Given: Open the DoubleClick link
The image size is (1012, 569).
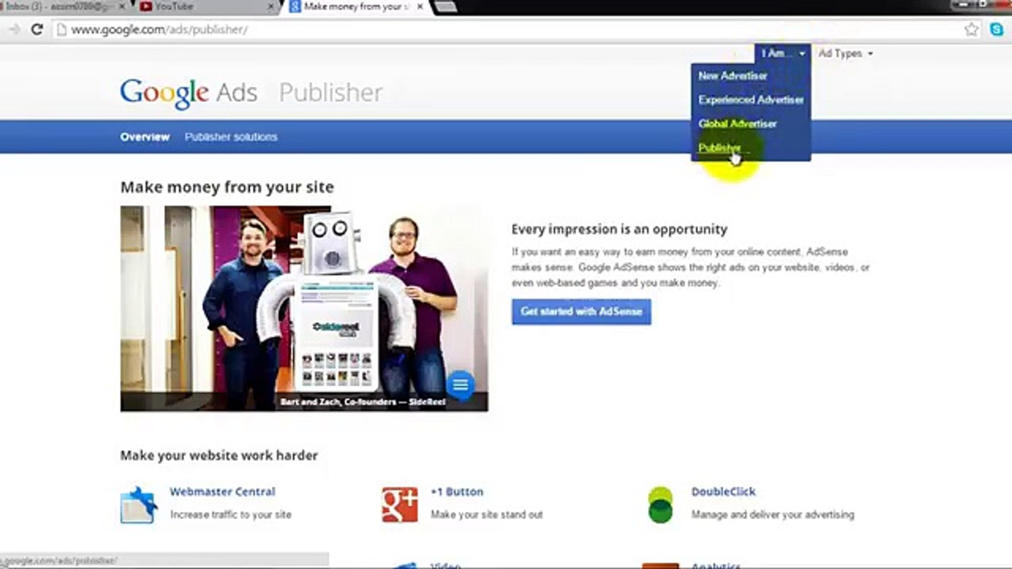Looking at the screenshot, I should [723, 492].
